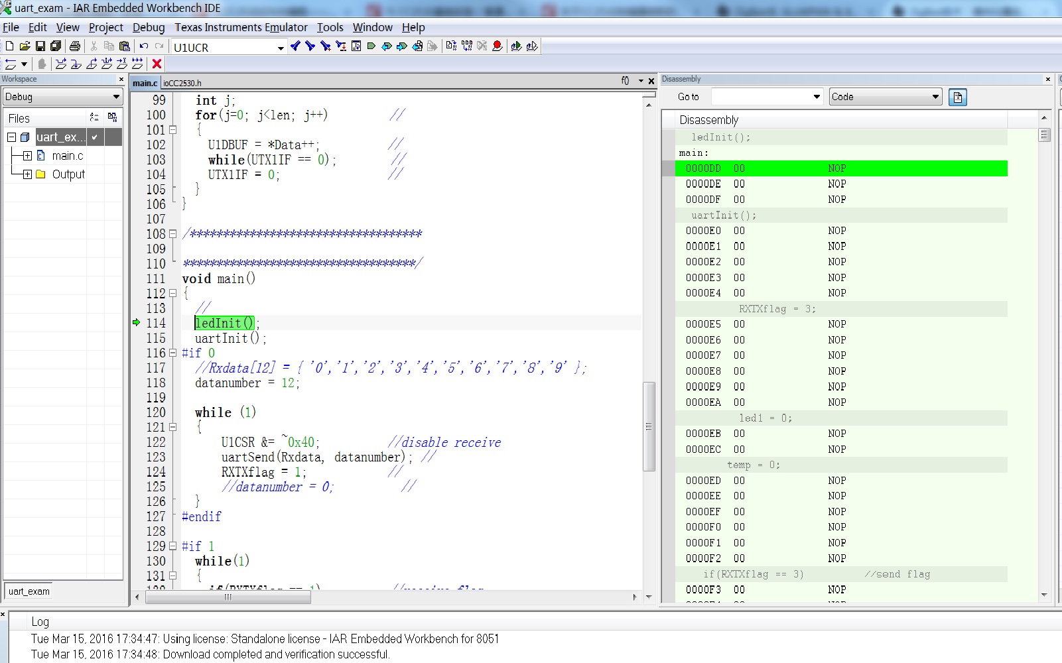The width and height of the screenshot is (1062, 663).
Task: Open the Code zone dropdown in Disassembly
Action: (935, 97)
